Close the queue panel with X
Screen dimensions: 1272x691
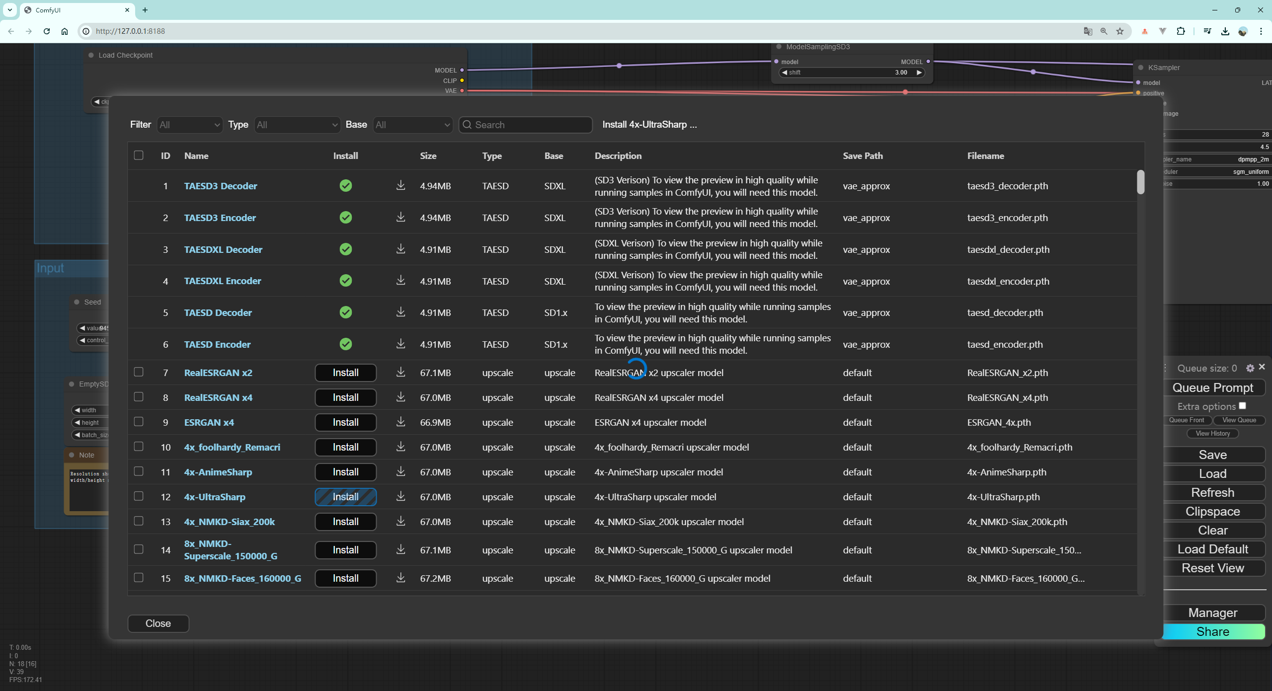(1262, 367)
